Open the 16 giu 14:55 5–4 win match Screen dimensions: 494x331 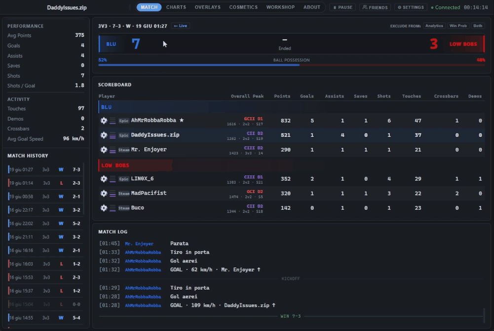tap(45, 318)
